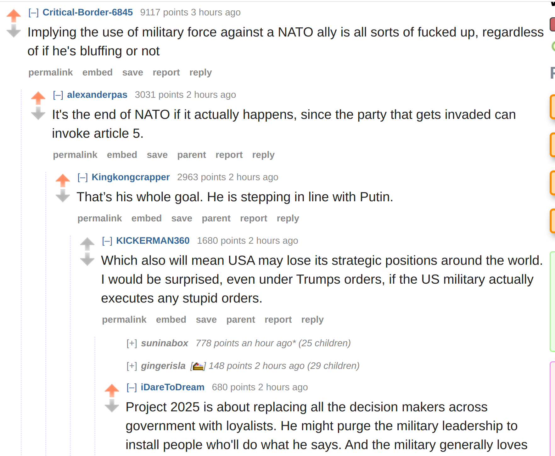This screenshot has height=456, width=555.
Task: Open KICKERMAN360's user profile link
Action: 153,241
